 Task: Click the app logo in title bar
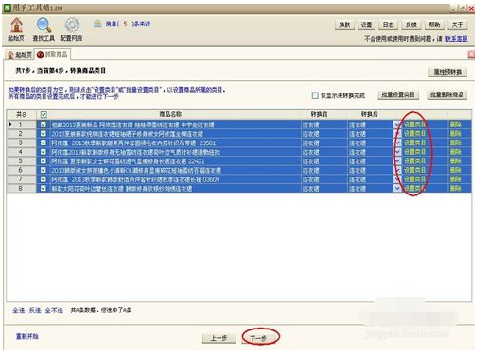(8, 8)
